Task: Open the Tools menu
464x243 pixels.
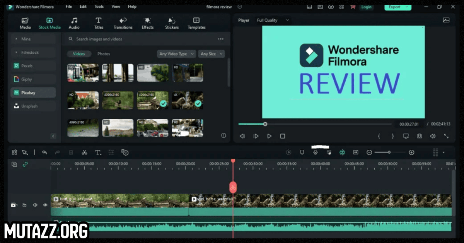Action: (x=99, y=7)
